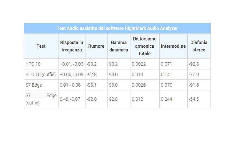Select the 0.141 intermodulation cell
Viewport: 252px width, 144px height.
tap(166, 74)
